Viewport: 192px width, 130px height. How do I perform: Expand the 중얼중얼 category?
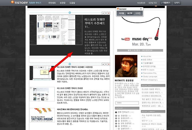click(x=116, y=116)
